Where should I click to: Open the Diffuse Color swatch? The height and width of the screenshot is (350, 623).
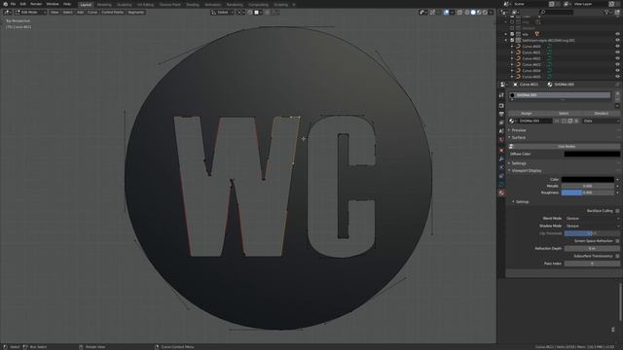(x=592, y=154)
